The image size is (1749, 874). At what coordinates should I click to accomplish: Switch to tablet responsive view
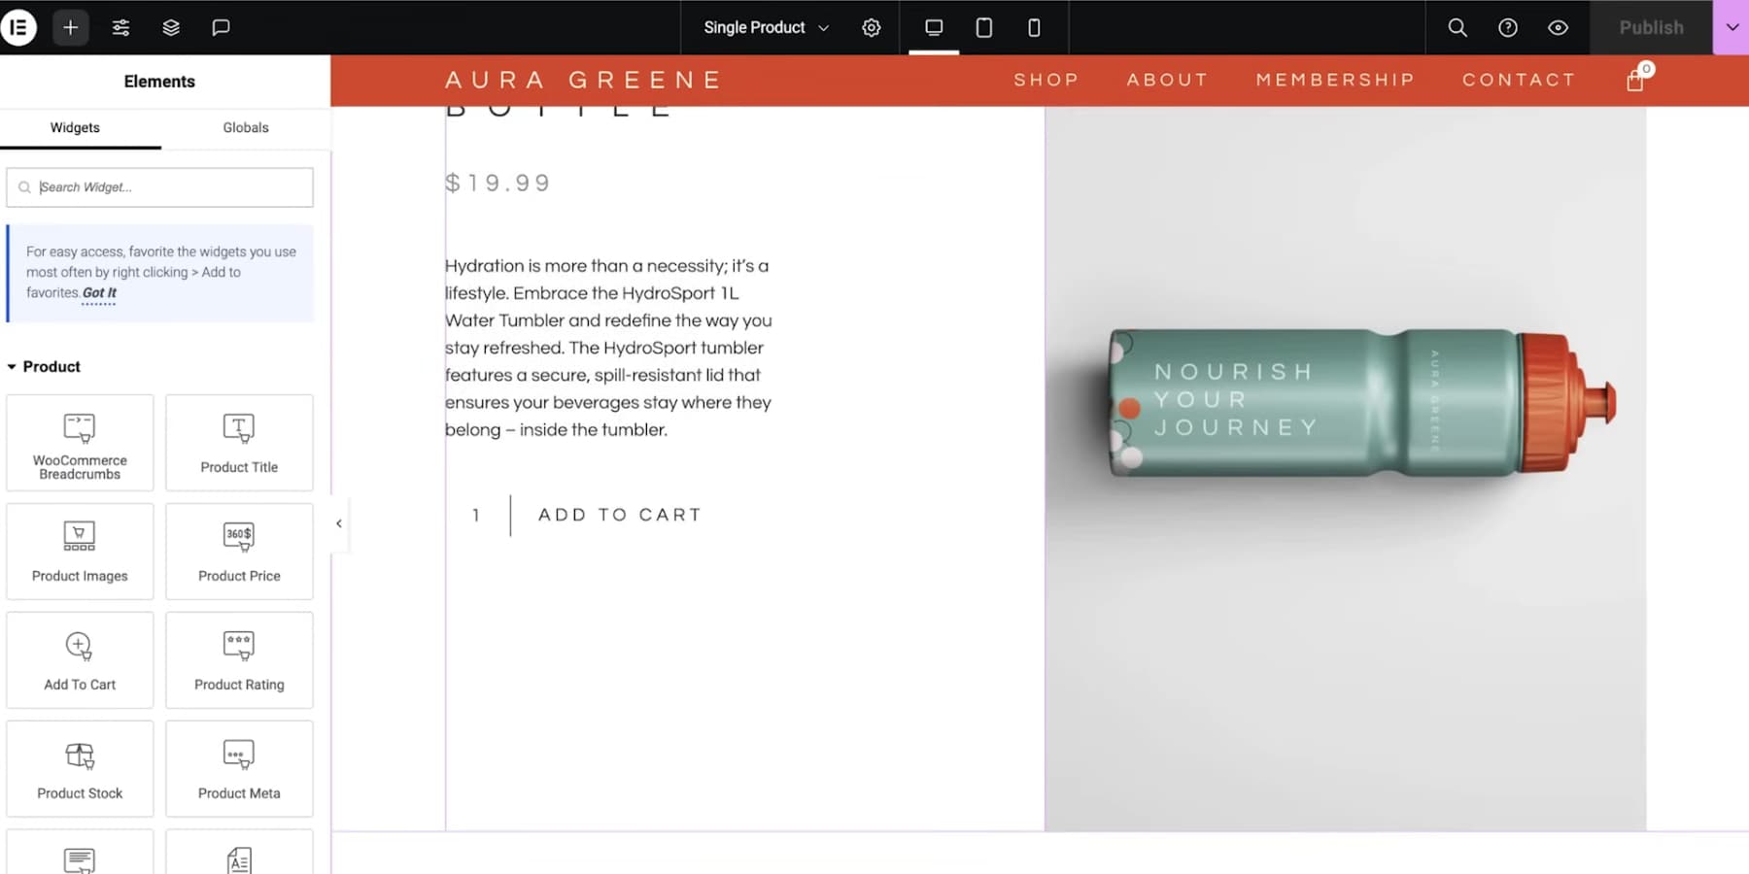(x=984, y=27)
